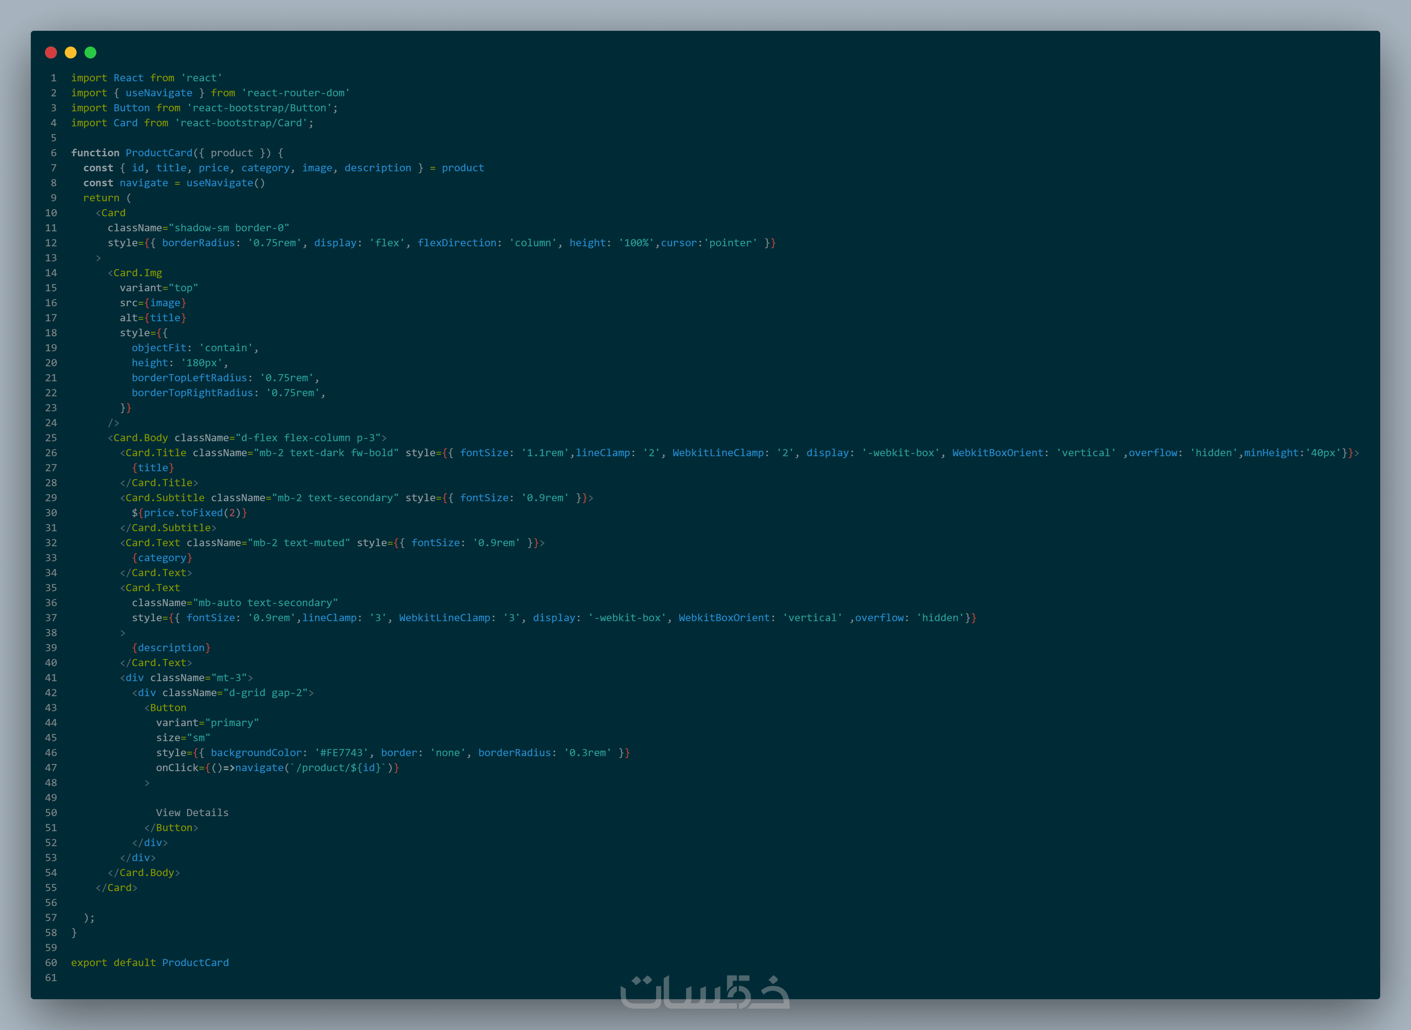Click the function keyword on line 6
Screen dimensions: 1411x1030
(x=95, y=153)
